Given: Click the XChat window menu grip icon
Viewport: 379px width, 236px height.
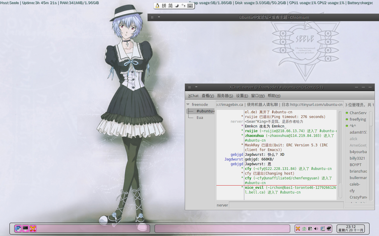Looking at the screenshot, I should point(189,87).
